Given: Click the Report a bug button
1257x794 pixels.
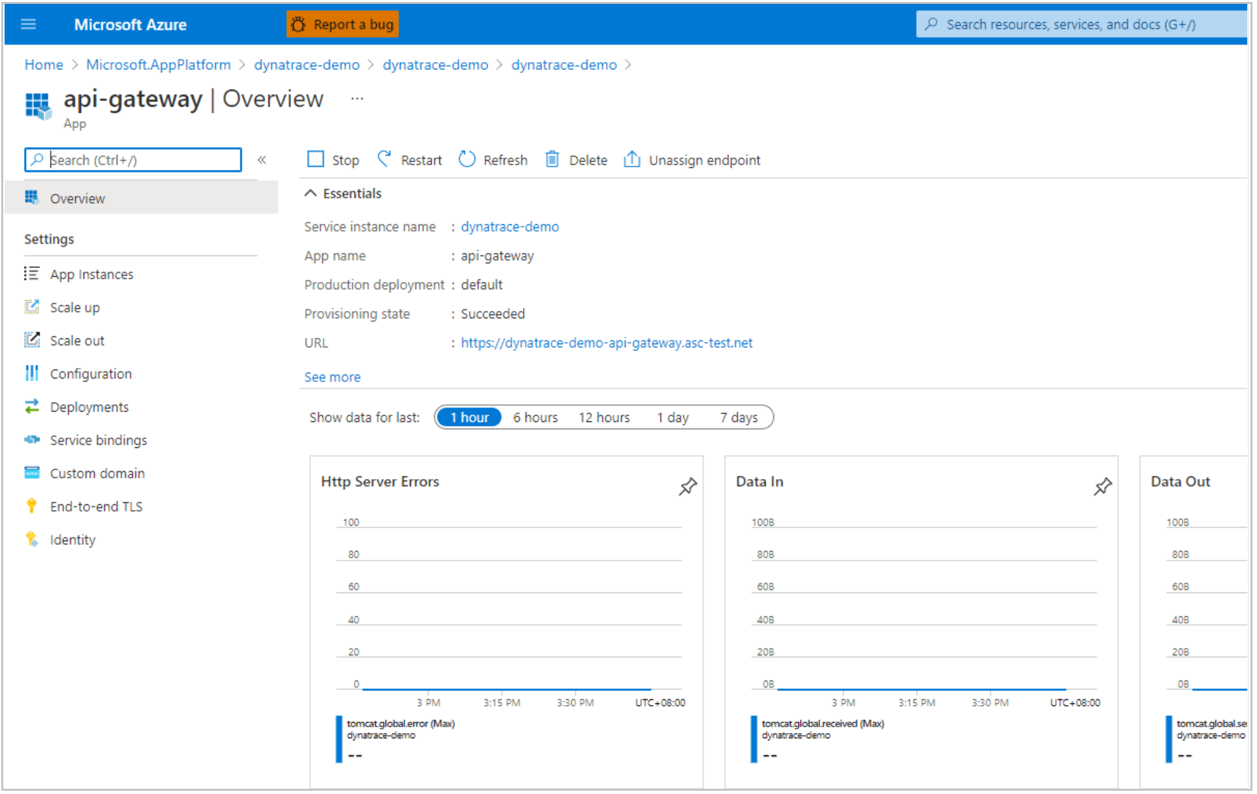Looking at the screenshot, I should 342,24.
